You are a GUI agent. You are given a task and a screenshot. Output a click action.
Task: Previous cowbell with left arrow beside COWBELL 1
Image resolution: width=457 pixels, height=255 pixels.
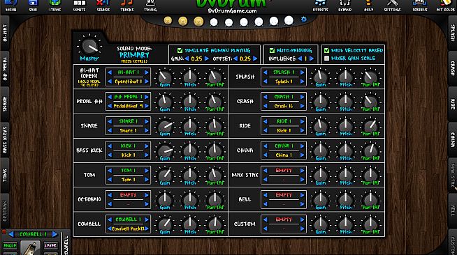click(x=11, y=234)
